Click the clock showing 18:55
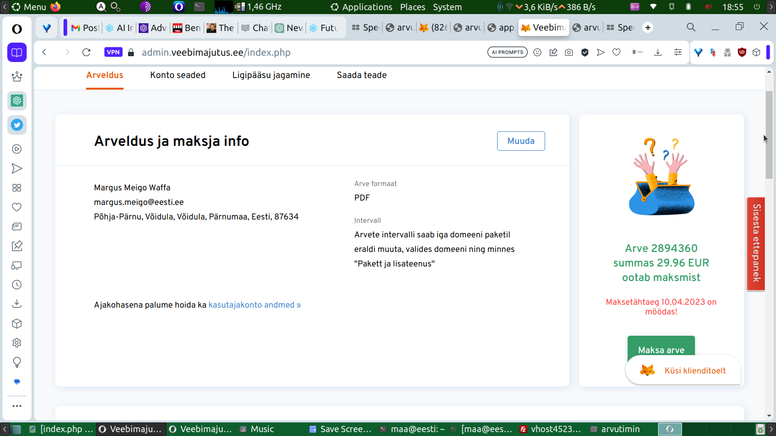 coord(732,7)
